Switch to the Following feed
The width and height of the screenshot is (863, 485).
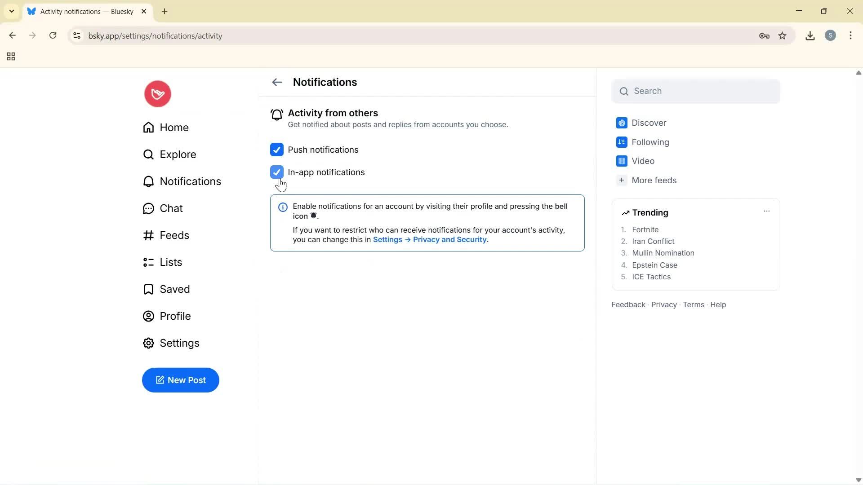(x=650, y=142)
